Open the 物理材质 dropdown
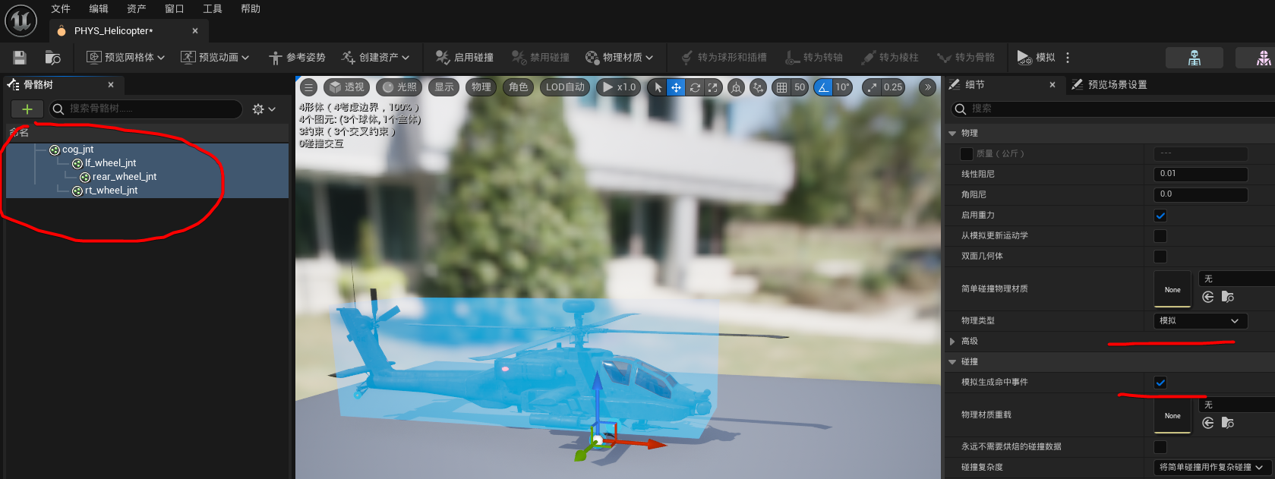 click(619, 58)
